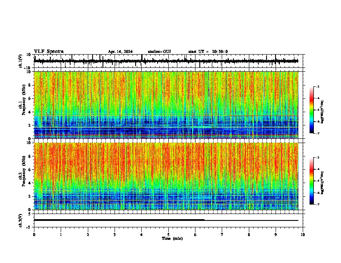Viewport: 341px width, 263px height.
Task: Click the ch.3(V) flat line panel
Action: coord(168,220)
